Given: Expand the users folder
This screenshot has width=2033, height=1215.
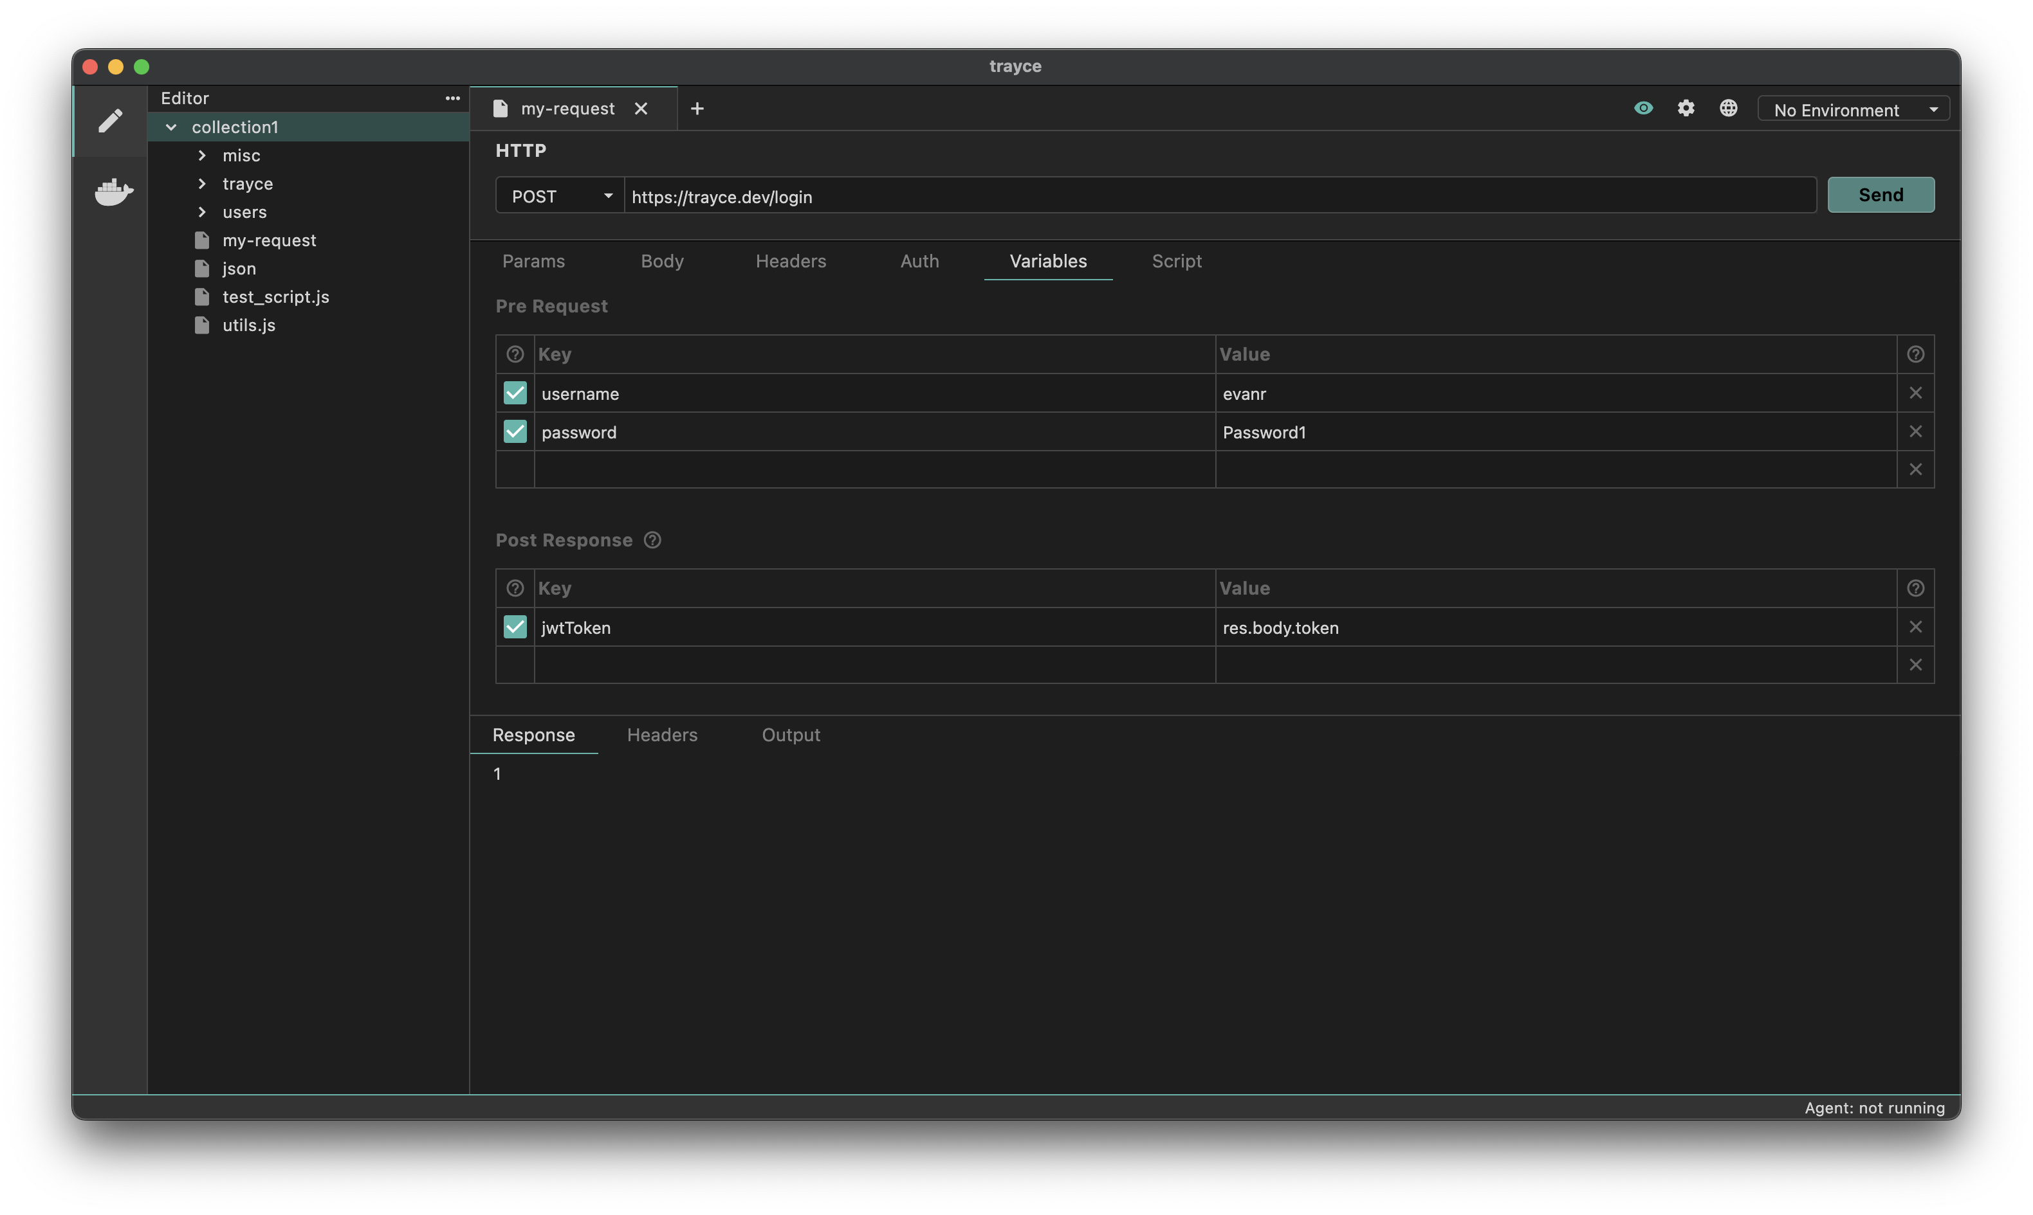Looking at the screenshot, I should coord(201,212).
